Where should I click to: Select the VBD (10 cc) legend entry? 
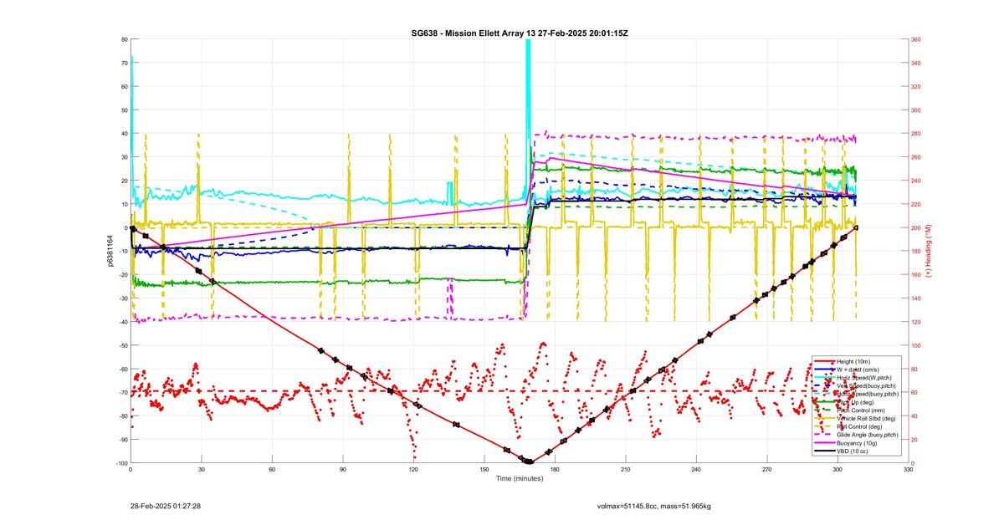coord(853,451)
